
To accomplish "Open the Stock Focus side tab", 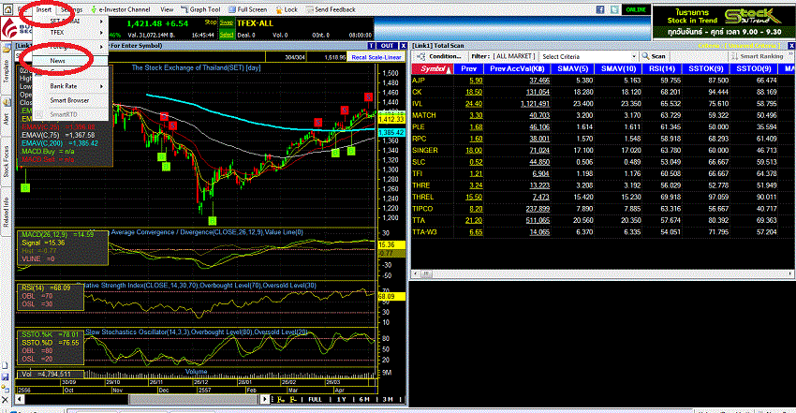I will 7,162.
